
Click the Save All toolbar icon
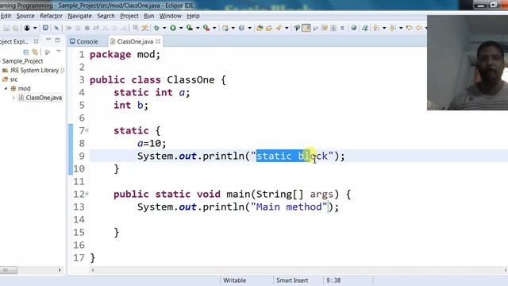pos(15,29)
